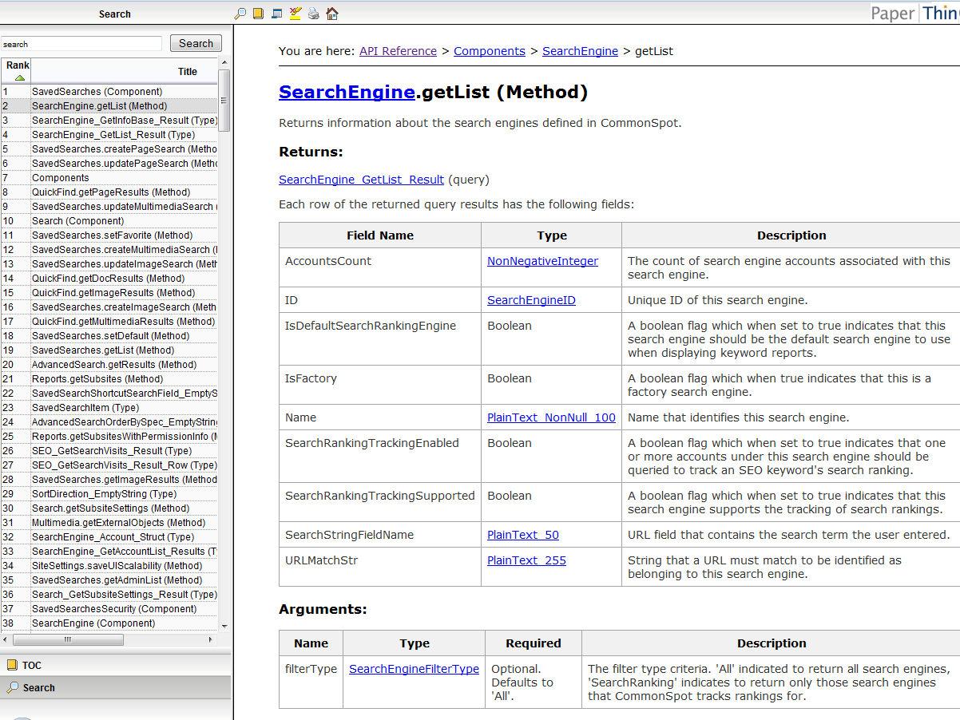
Task: Open the PlainText_50 type link
Action: 523,535
